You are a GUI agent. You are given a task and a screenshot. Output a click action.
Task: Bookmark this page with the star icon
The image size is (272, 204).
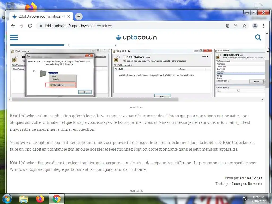pyautogui.click(x=244, y=26)
